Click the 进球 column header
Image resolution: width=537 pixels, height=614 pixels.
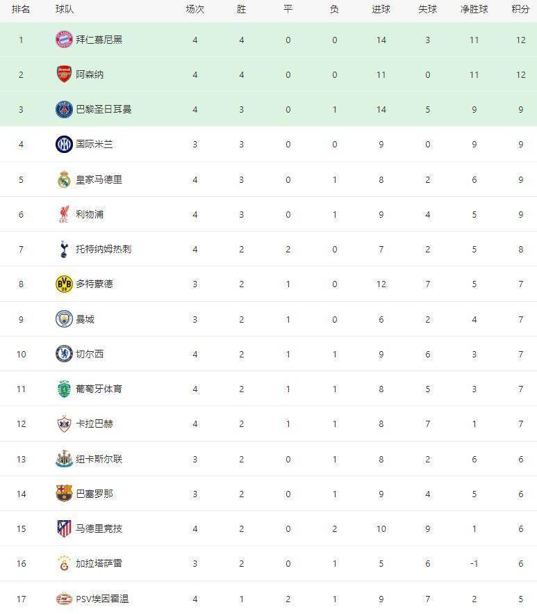point(381,10)
